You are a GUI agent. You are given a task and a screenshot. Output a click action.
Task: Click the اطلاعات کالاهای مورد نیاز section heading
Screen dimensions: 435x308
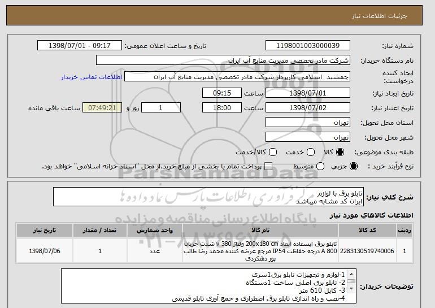[x=372, y=215]
